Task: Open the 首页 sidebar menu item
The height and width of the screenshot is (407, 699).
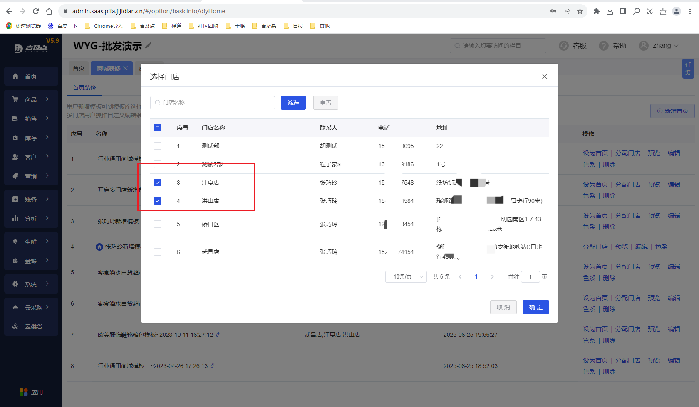Action: point(31,76)
